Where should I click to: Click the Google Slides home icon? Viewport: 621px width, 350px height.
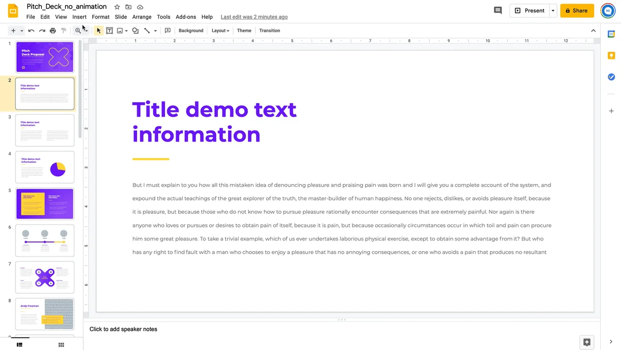[13, 11]
